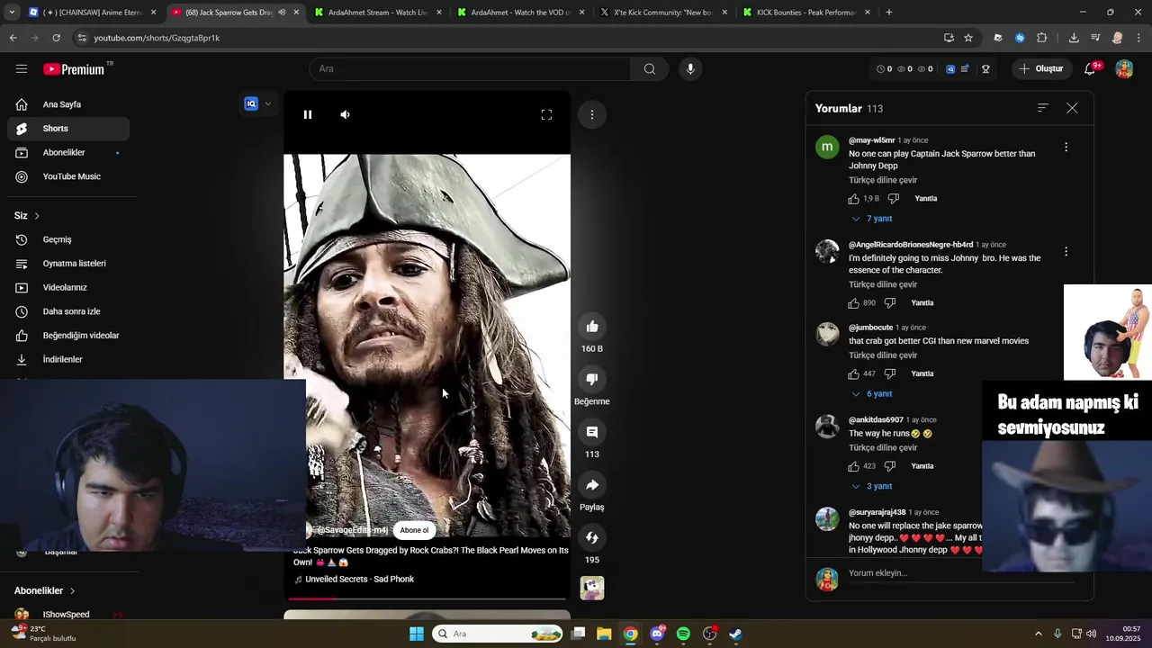This screenshot has height=648, width=1152.
Task: Expand the Abonelikler section heading
Action: tap(45, 590)
